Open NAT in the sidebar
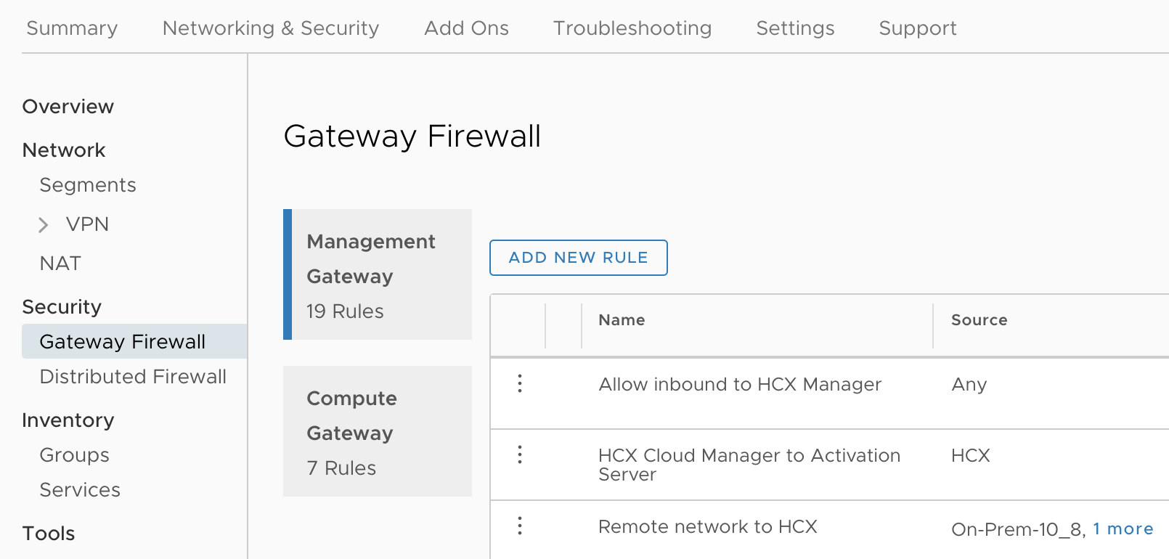This screenshot has height=559, width=1169. pos(60,264)
